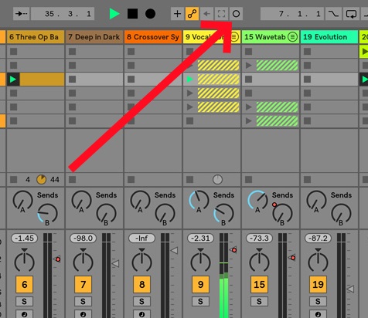Toggle Track Activator button 9
Image resolution: width=368 pixels, height=318 pixels.
coord(200,285)
